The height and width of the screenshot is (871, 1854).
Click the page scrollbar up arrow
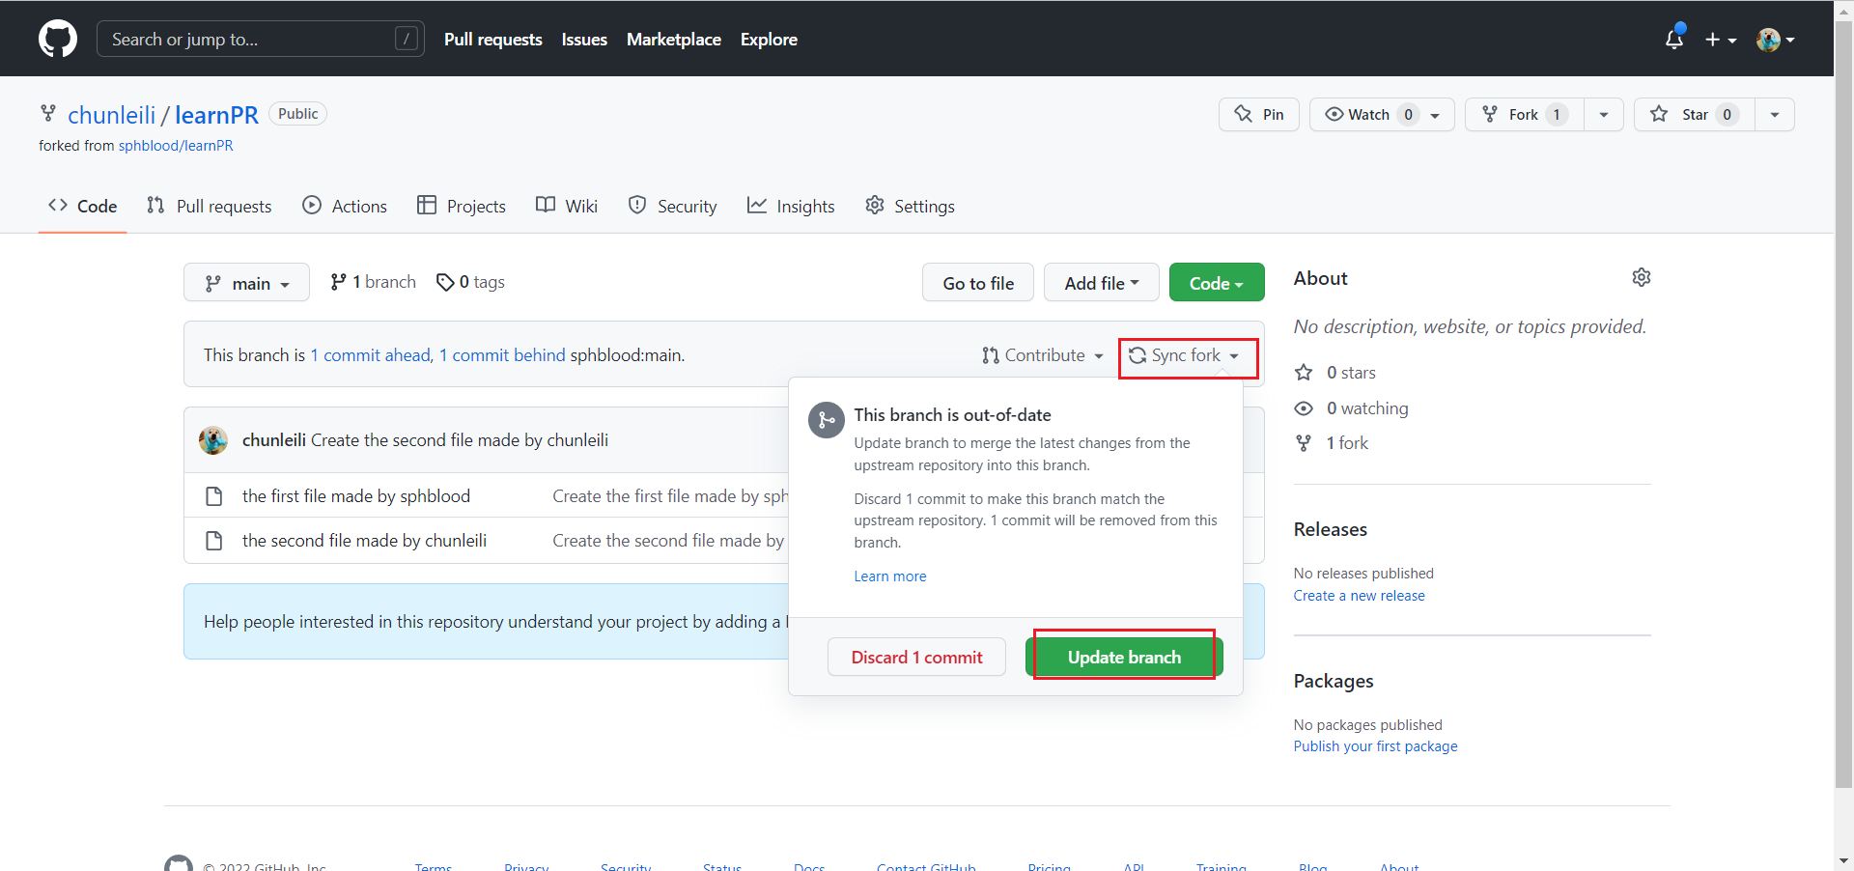pos(1844,10)
